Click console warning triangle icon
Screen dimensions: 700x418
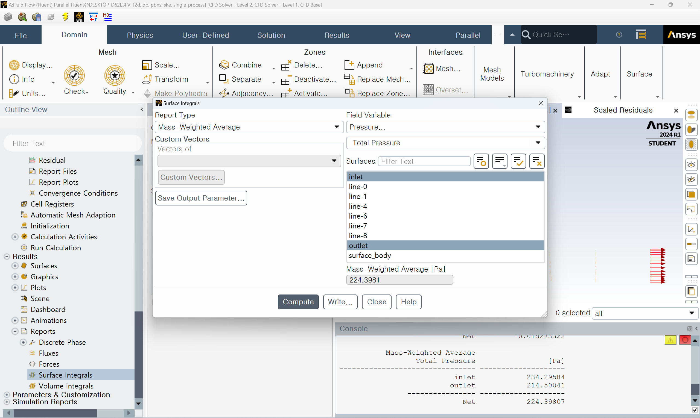(x=670, y=340)
